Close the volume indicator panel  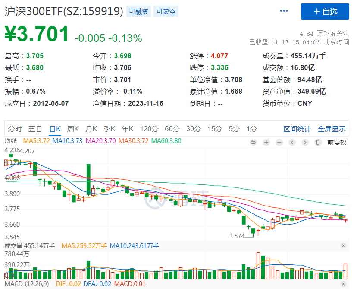(343, 246)
